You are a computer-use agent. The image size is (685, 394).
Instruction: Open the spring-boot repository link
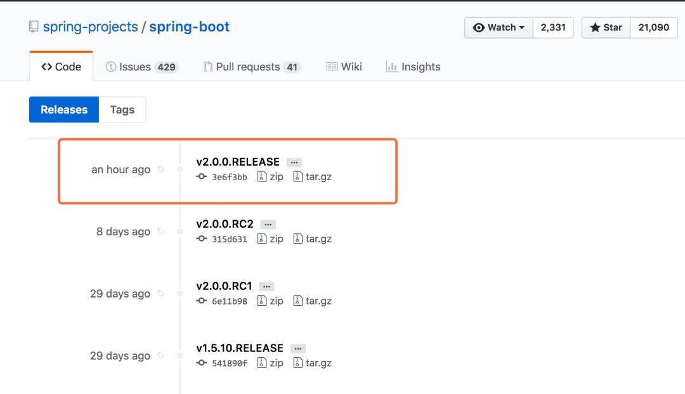click(x=189, y=27)
